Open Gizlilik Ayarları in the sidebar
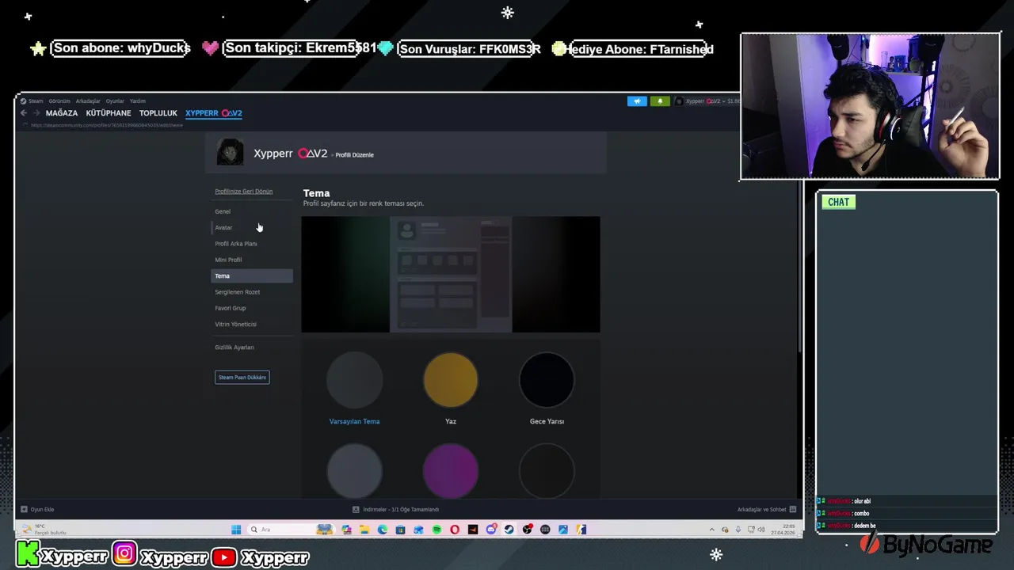The width and height of the screenshot is (1014, 570). pyautogui.click(x=252, y=348)
